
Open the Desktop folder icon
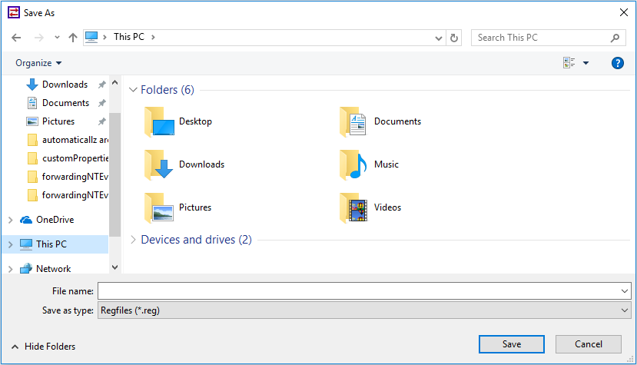pos(159,121)
